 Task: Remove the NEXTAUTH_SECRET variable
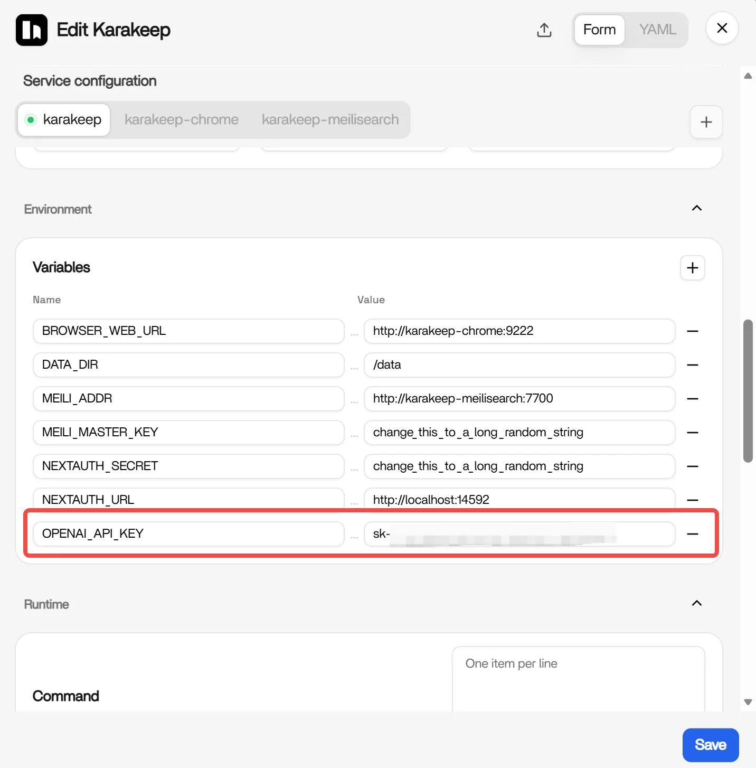[x=693, y=466]
